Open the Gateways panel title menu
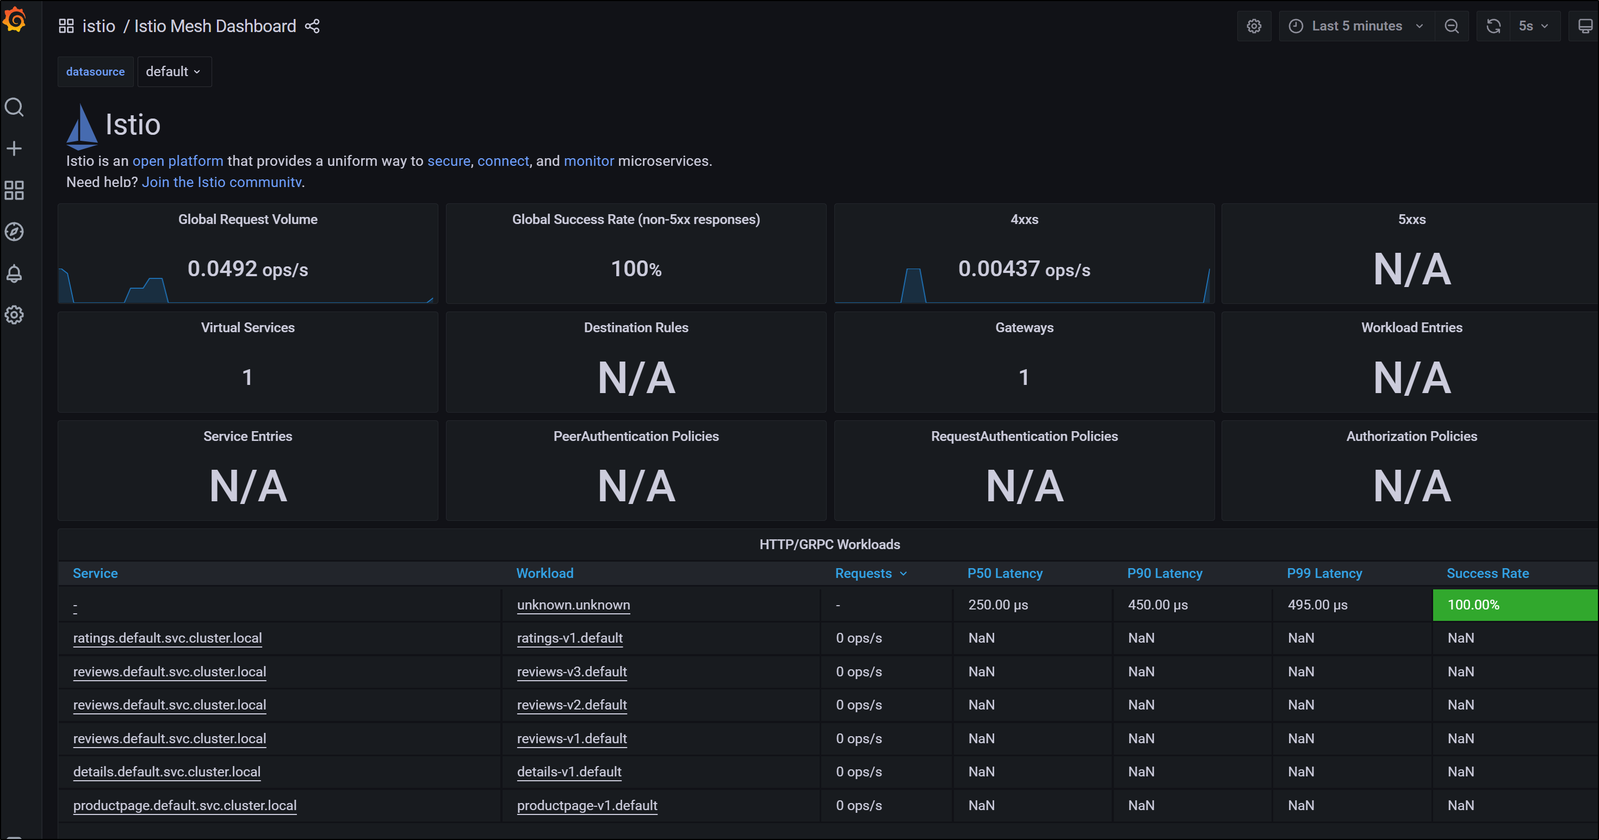This screenshot has height=840, width=1599. point(1024,327)
